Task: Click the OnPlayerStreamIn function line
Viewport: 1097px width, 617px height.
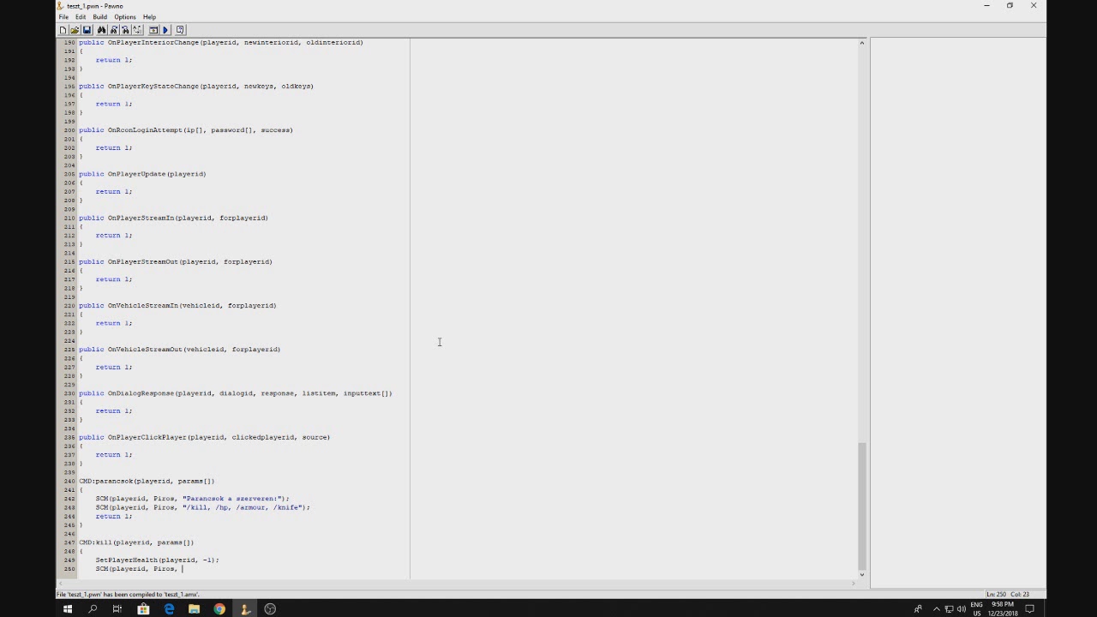Action: [x=173, y=218]
